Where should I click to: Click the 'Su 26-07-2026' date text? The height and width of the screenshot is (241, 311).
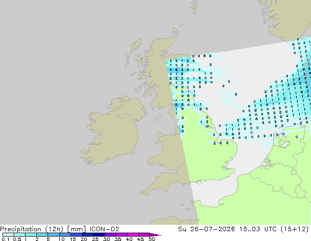207,229
